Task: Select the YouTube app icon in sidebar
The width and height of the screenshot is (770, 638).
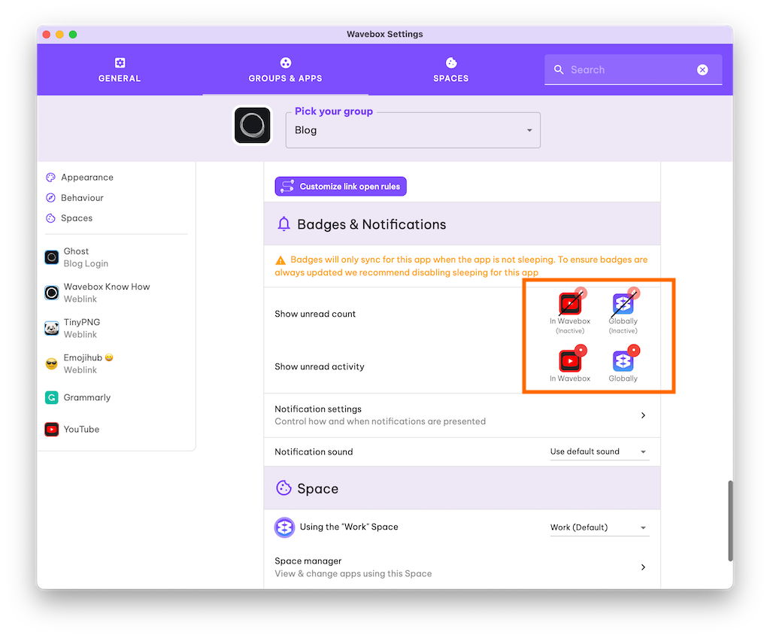Action: 52,429
